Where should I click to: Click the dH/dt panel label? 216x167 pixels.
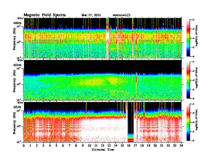coord(17,23)
